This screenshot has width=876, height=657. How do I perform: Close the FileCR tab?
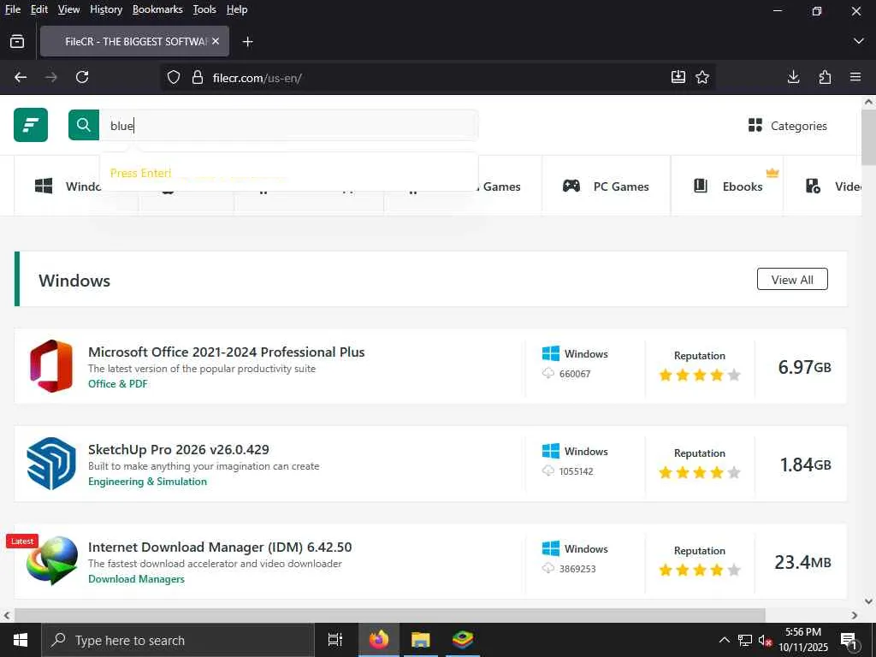[216, 41]
